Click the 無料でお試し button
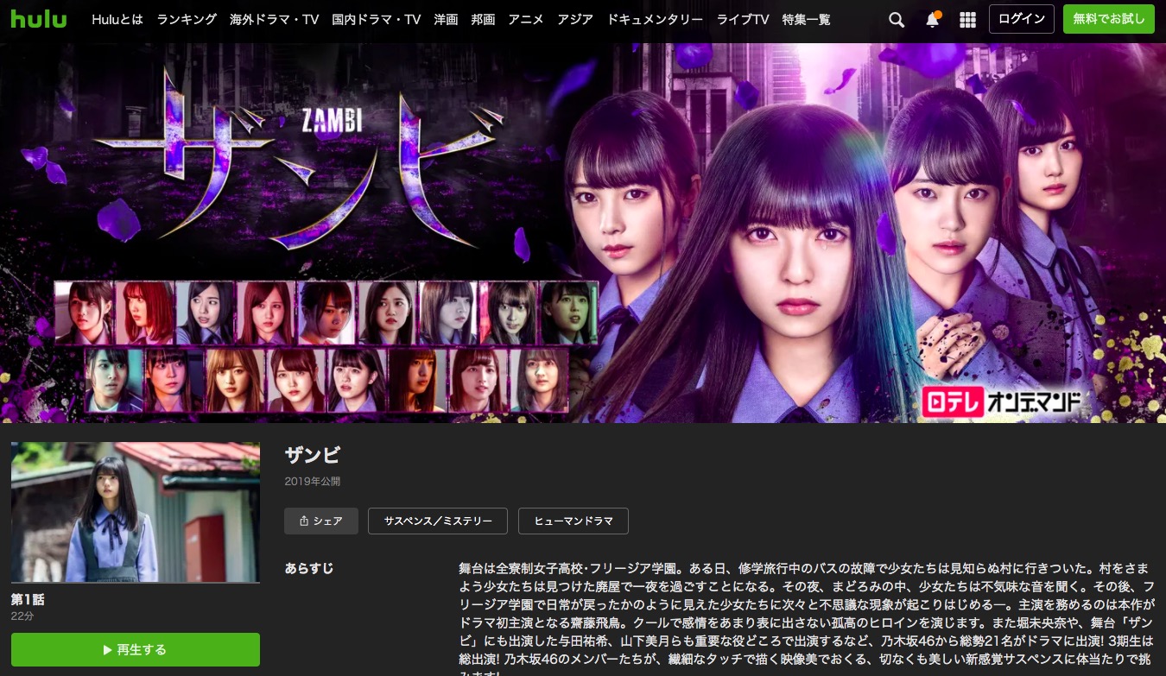 coord(1109,19)
